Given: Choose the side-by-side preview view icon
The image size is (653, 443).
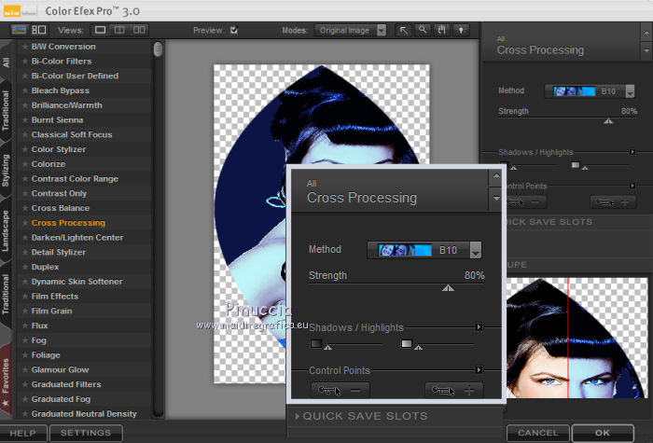Looking at the screenshot, I should (x=138, y=31).
